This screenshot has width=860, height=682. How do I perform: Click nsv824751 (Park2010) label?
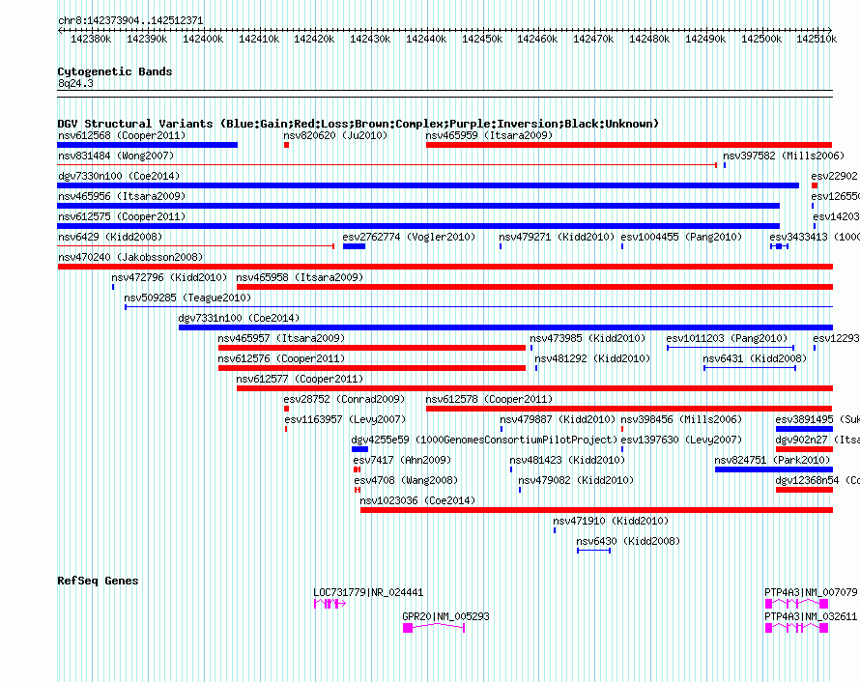coord(772,460)
